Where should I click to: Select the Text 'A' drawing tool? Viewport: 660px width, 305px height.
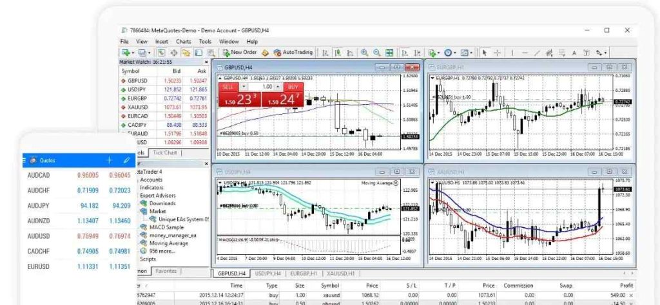tap(574, 53)
